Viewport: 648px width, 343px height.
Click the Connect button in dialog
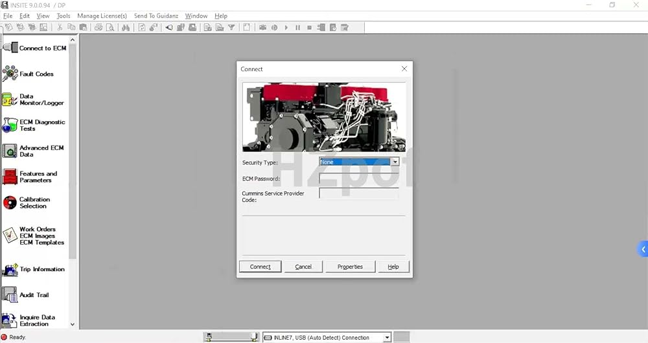point(260,267)
